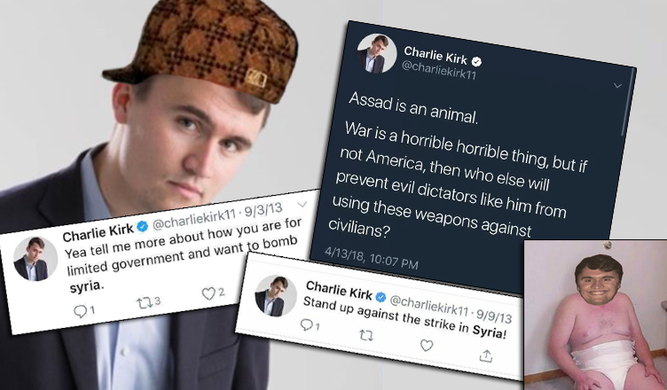This screenshot has height=390, width=667.
Task: Click the bold Syria keyword in 9/9/13 tweet
Action: point(490,331)
